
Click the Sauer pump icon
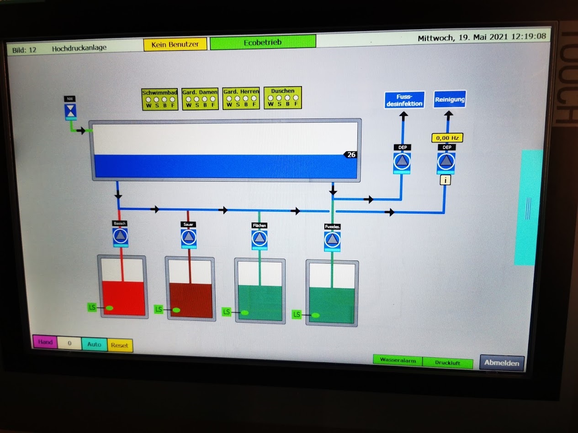(x=188, y=237)
